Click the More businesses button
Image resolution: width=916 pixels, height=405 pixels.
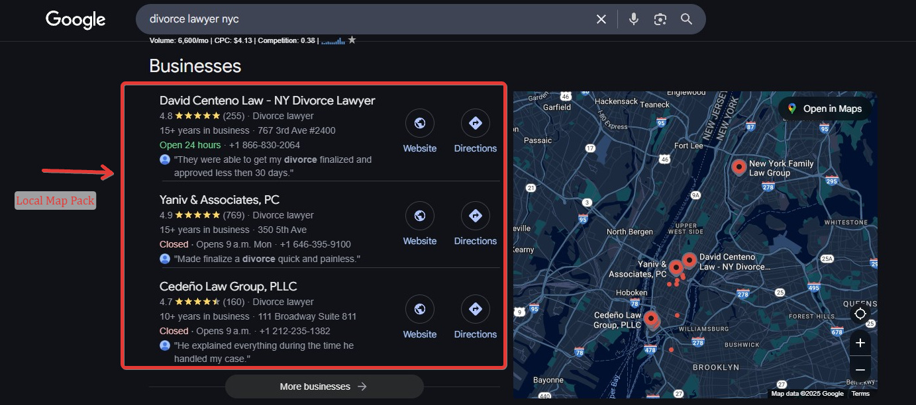(x=324, y=386)
